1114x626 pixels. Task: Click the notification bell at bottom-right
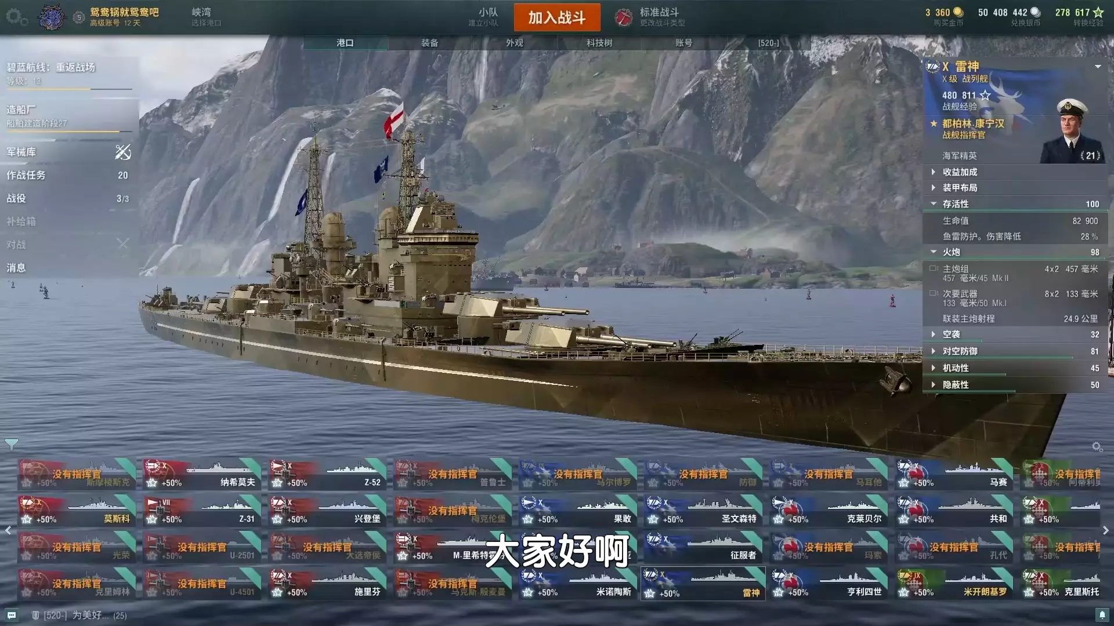click(x=1102, y=614)
